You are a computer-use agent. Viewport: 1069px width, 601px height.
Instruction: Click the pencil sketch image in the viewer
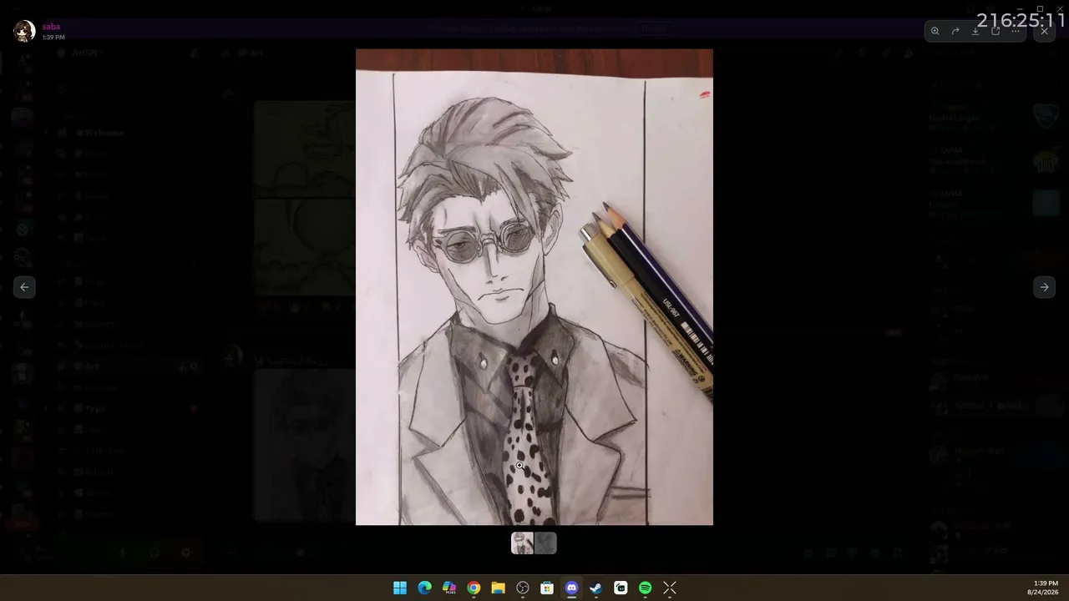click(534, 287)
